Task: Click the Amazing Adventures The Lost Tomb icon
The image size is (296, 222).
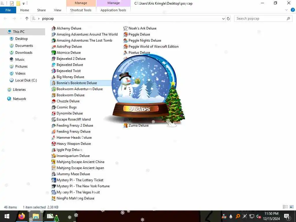Action: (53, 40)
